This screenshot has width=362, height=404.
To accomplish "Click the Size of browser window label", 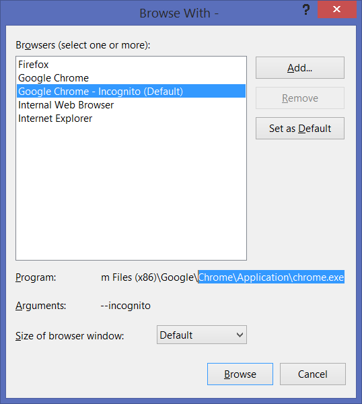I will pos(69,336).
